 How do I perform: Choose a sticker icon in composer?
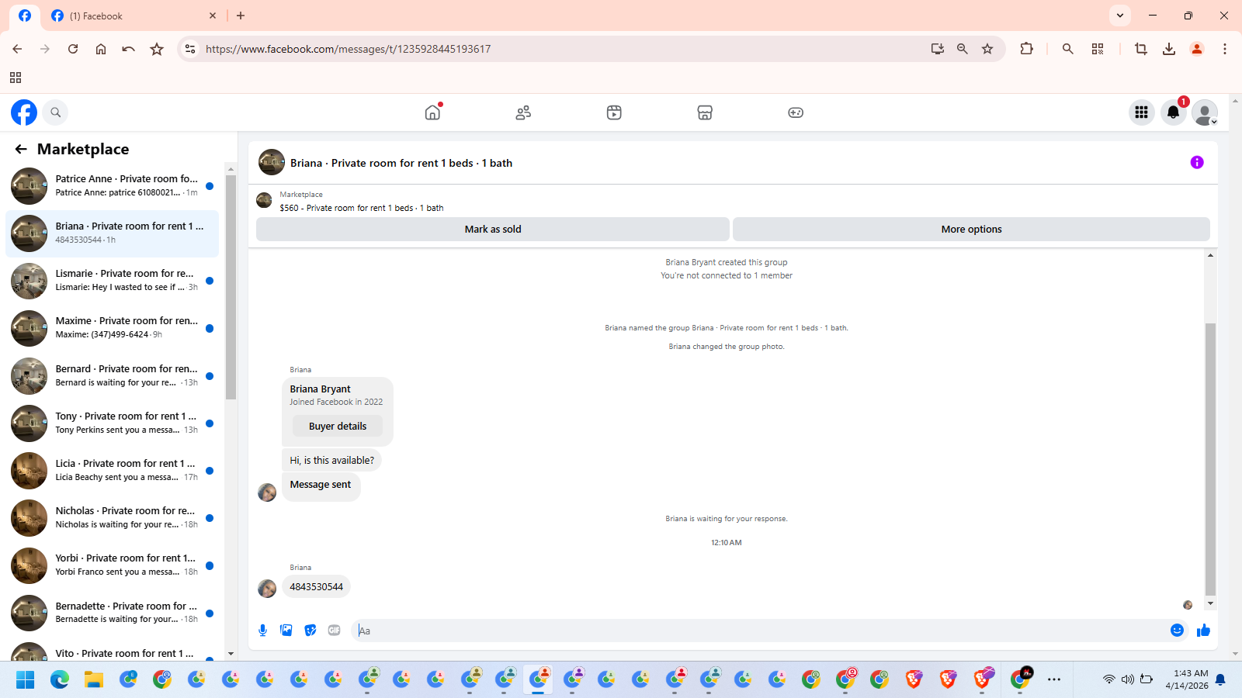[310, 631]
